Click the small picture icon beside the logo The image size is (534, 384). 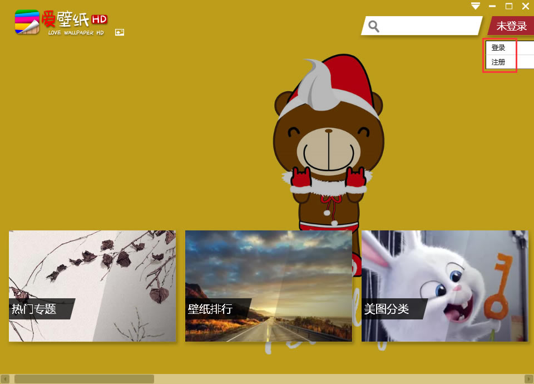[x=120, y=32]
